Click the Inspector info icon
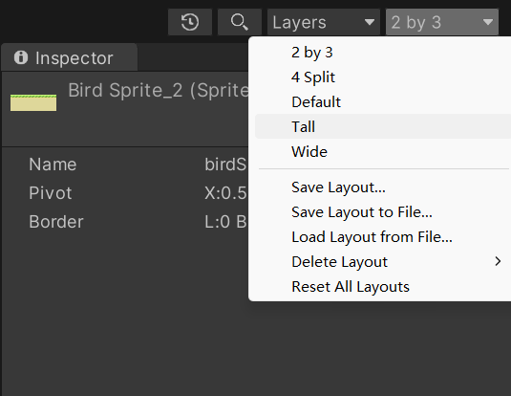The image size is (511, 396). 21,57
